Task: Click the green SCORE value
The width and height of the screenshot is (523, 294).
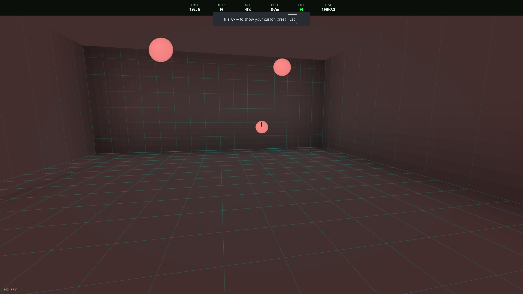Action: (x=302, y=10)
